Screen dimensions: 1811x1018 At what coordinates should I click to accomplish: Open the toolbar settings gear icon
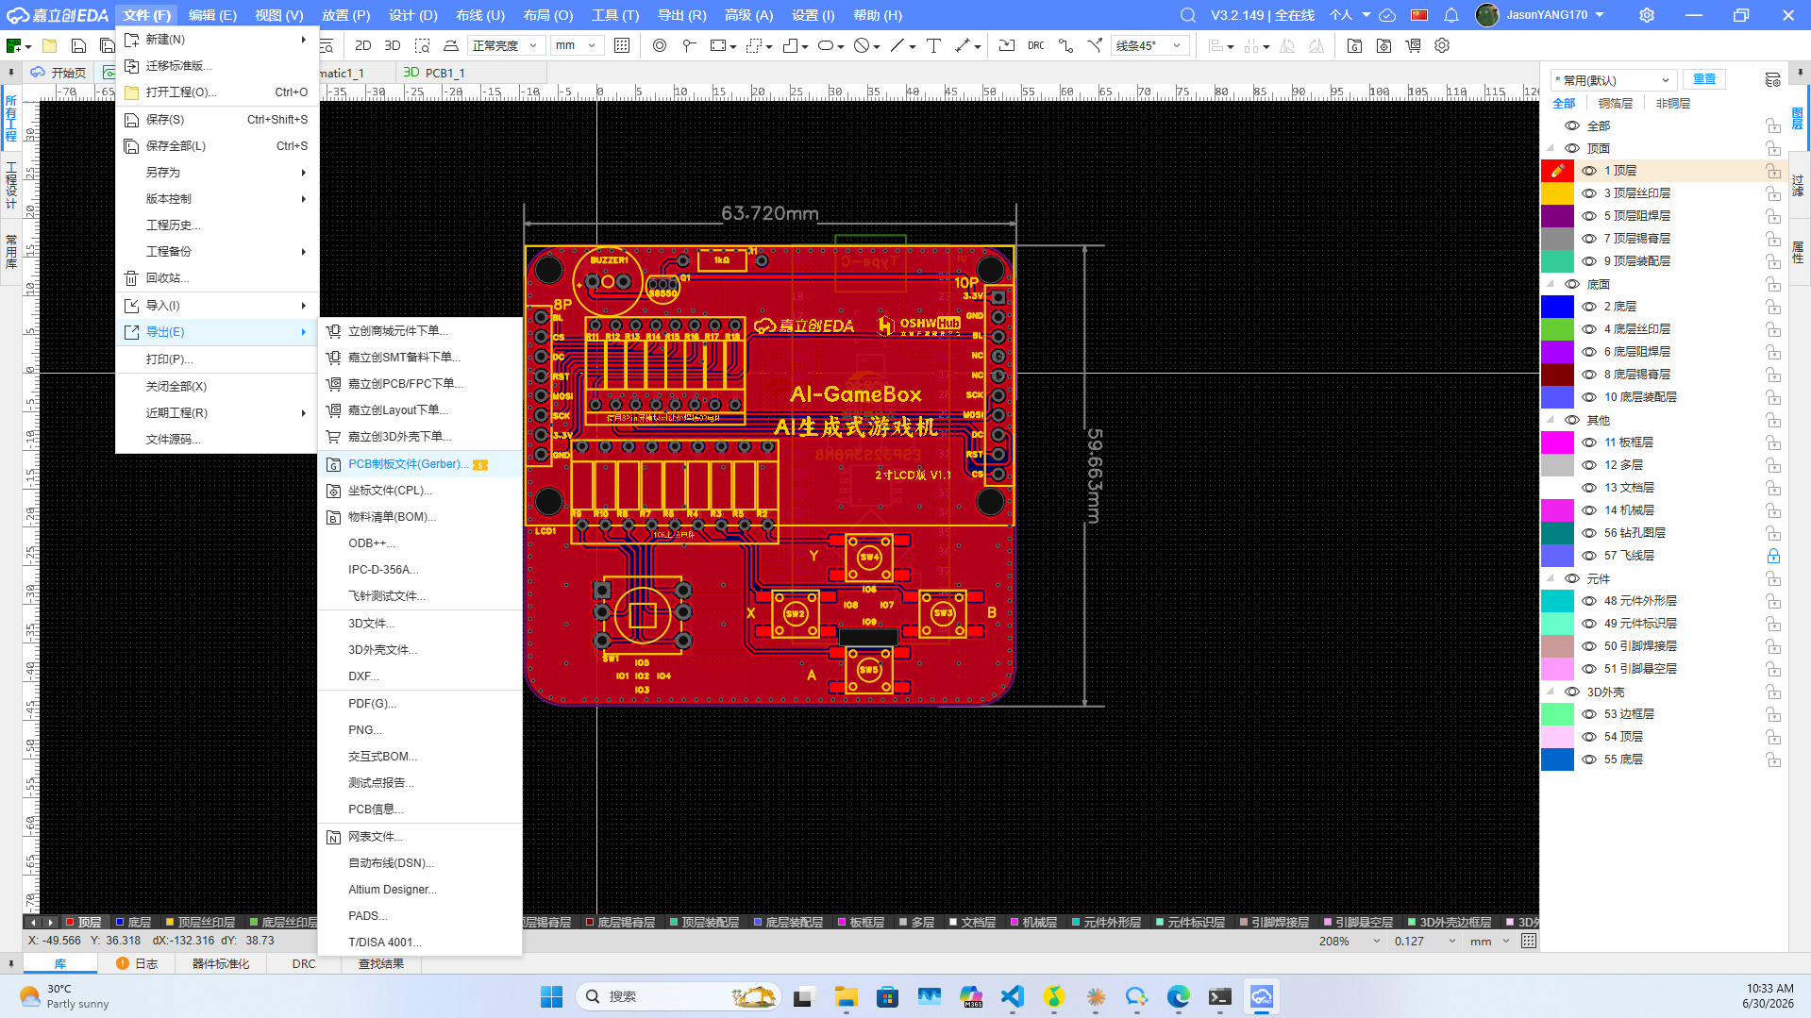pyautogui.click(x=1442, y=45)
